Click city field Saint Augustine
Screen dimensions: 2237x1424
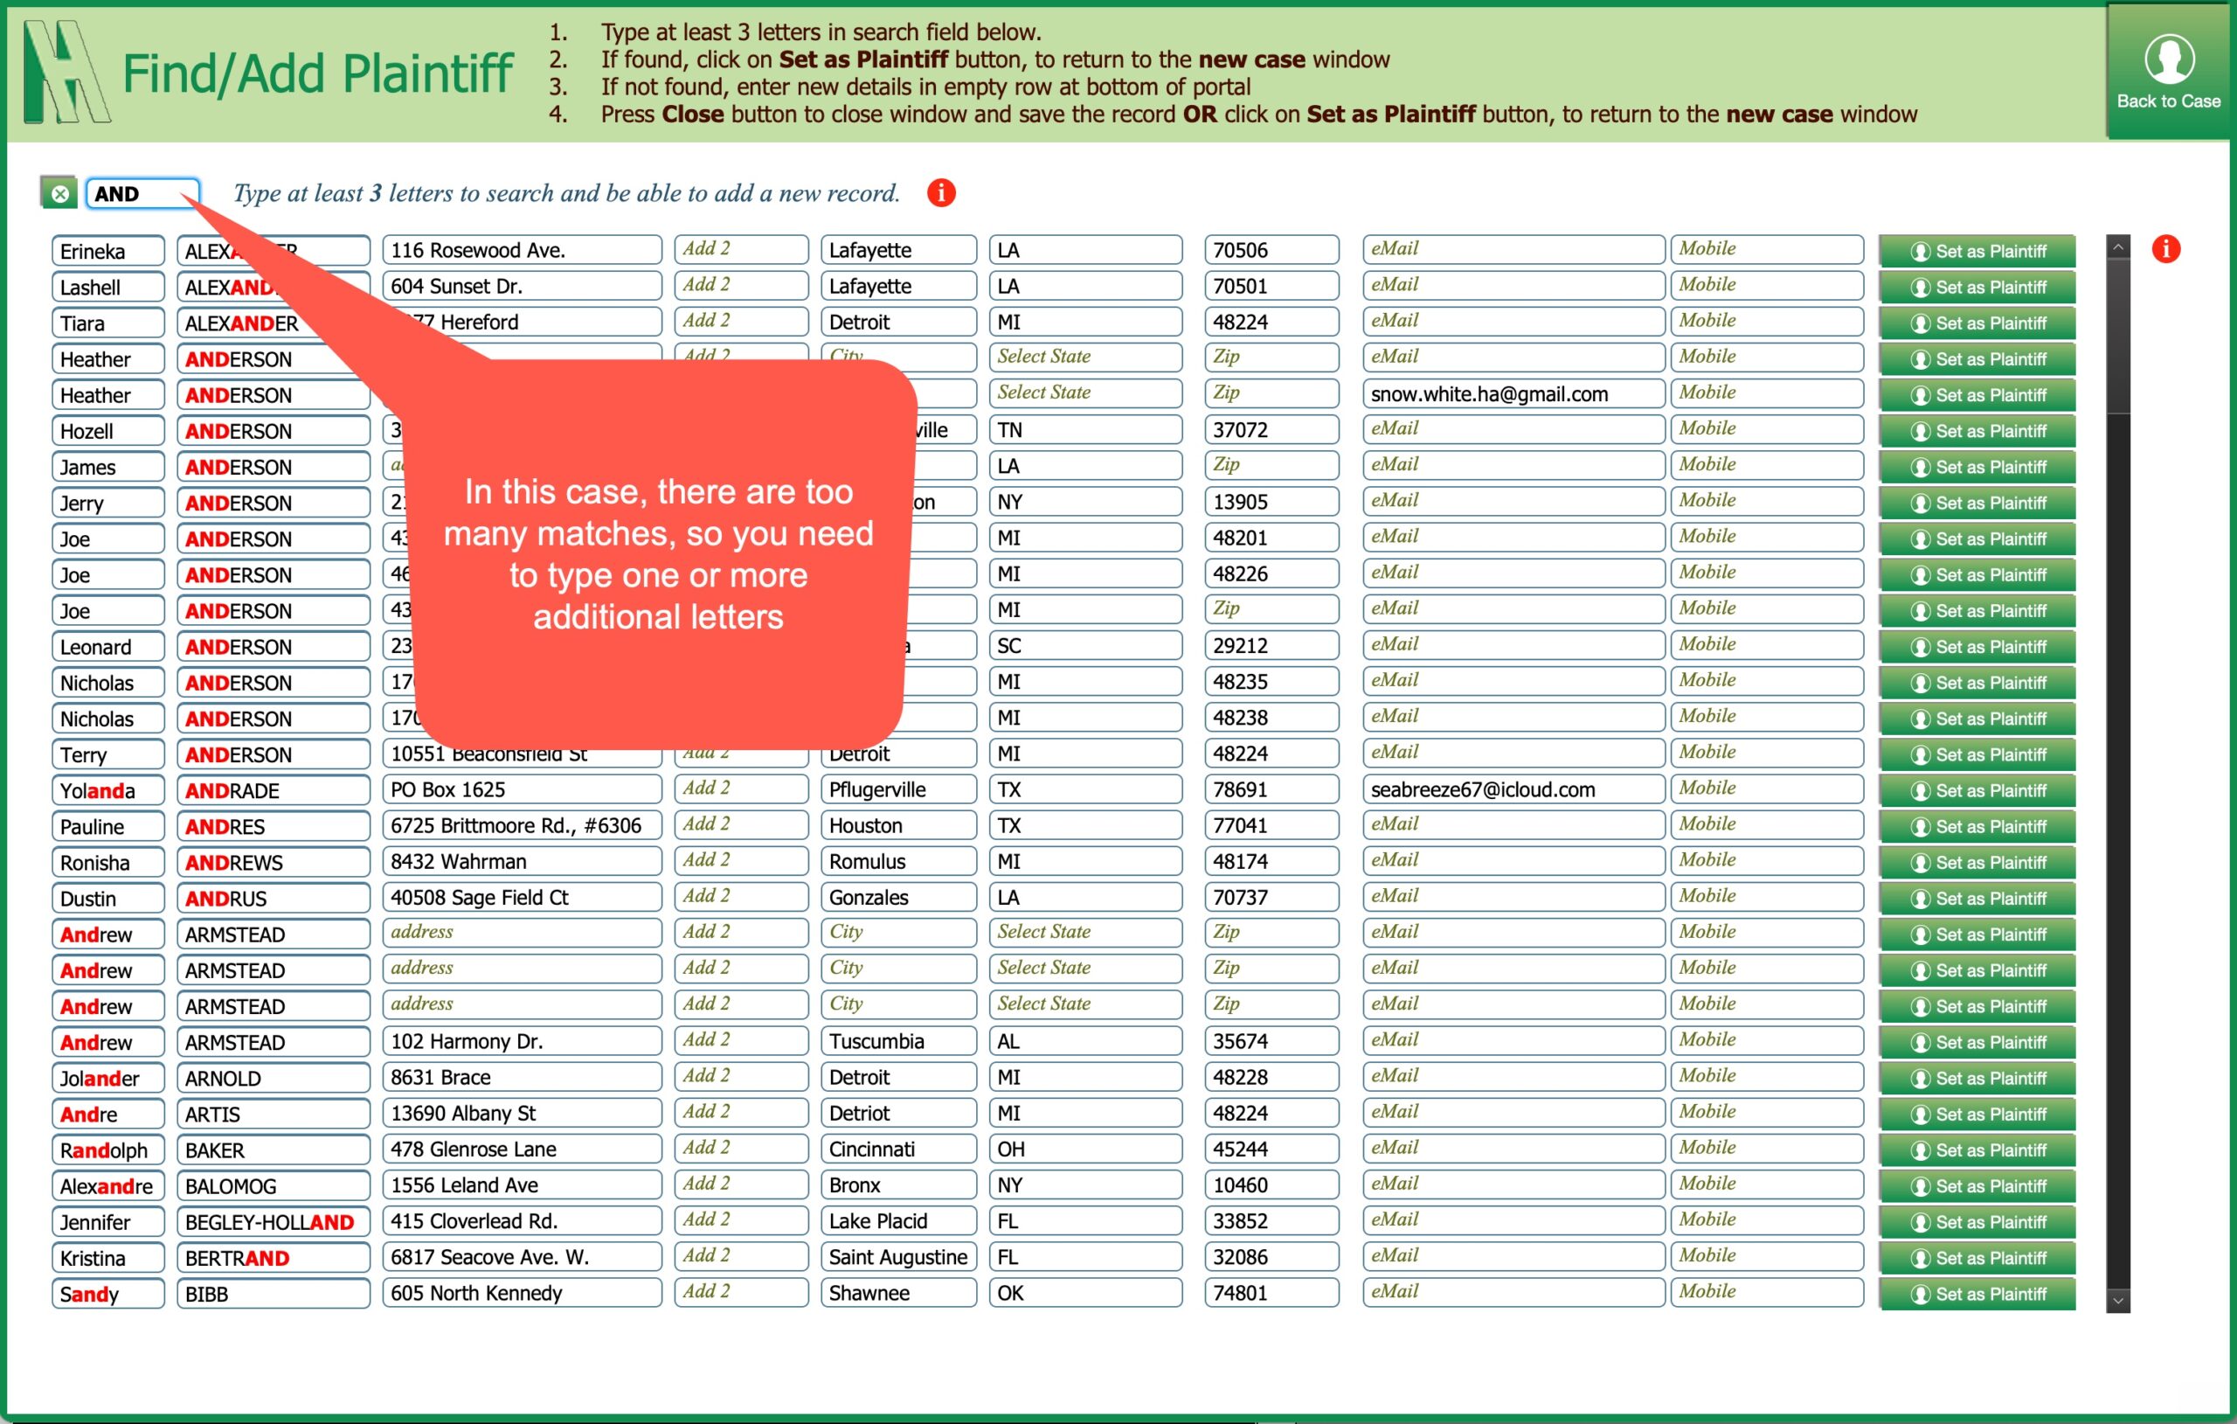coord(898,1257)
